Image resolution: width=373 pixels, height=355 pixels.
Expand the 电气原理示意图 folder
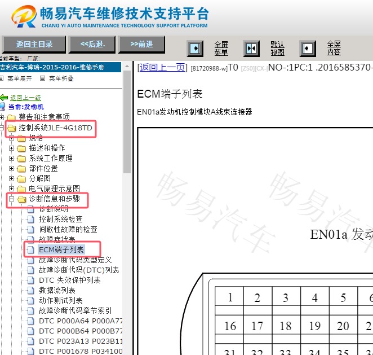11,189
